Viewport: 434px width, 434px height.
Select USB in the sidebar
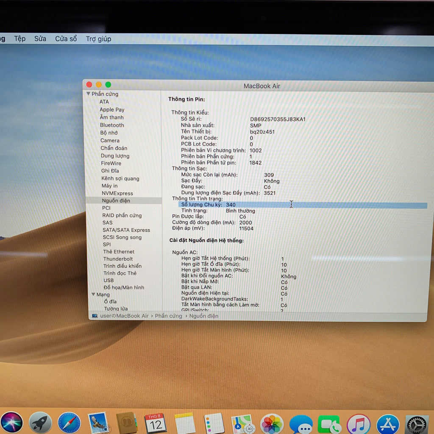point(108,281)
